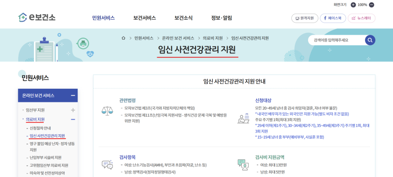Click 의료비 지원 in the breadcrumb

213,38
